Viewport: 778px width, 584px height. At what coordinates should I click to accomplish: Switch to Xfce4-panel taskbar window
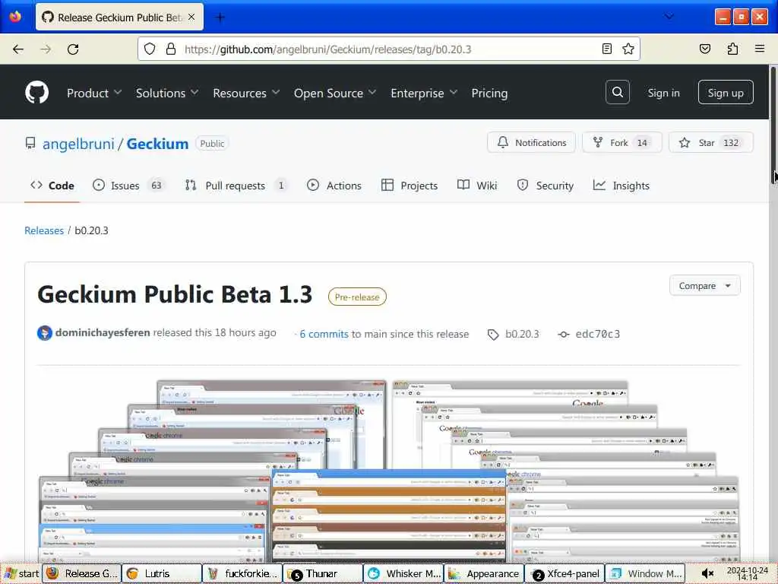coord(565,573)
